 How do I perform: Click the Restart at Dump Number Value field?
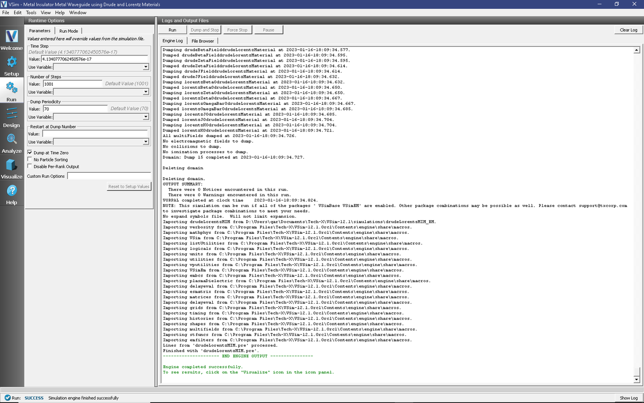[96, 134]
